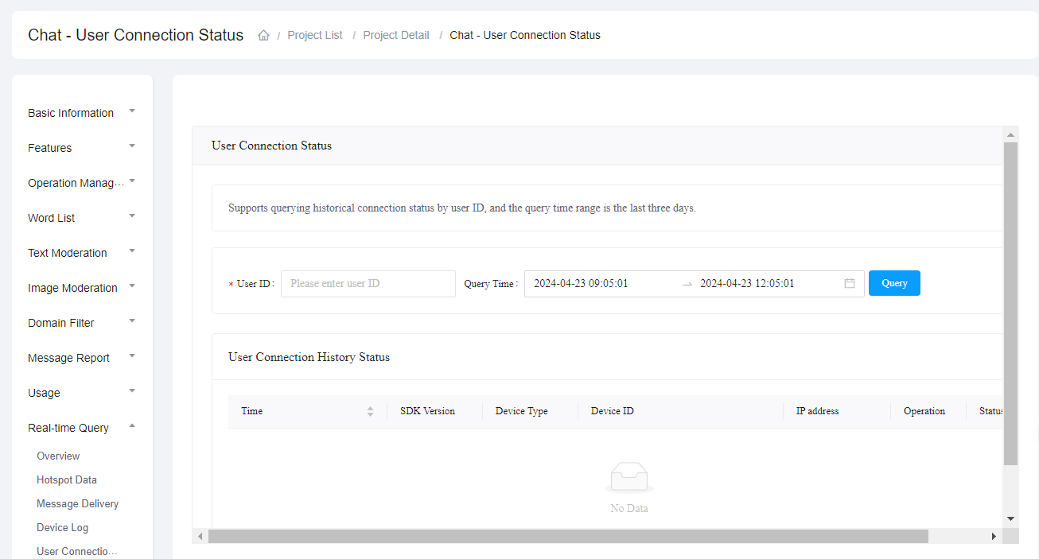
Task: Click the User Connection History Status heading
Action: pos(309,357)
